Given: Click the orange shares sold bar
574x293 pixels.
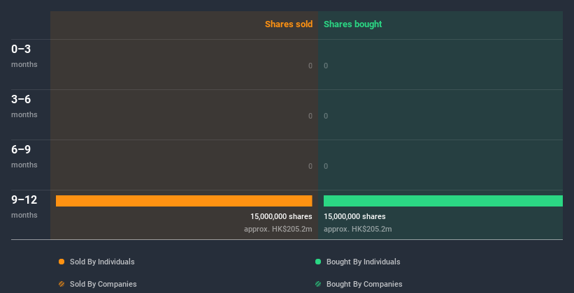Looking at the screenshot, I should click(184, 201).
